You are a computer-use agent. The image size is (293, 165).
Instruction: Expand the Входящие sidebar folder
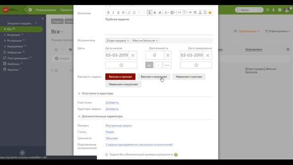click(5, 35)
